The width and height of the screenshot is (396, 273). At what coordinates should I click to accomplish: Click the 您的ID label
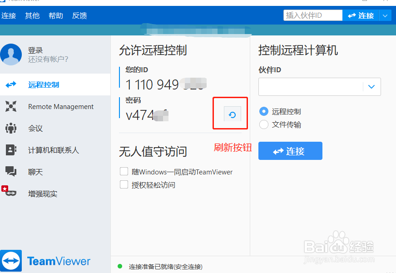point(137,69)
